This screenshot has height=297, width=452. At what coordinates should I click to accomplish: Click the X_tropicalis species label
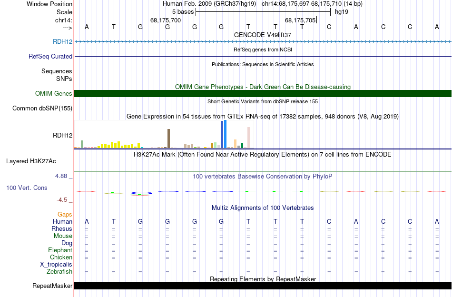point(56,265)
